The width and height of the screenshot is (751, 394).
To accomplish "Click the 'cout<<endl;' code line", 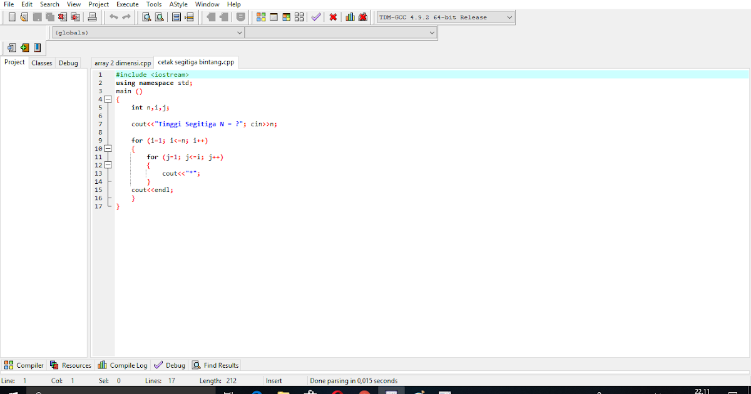I will (x=152, y=189).
